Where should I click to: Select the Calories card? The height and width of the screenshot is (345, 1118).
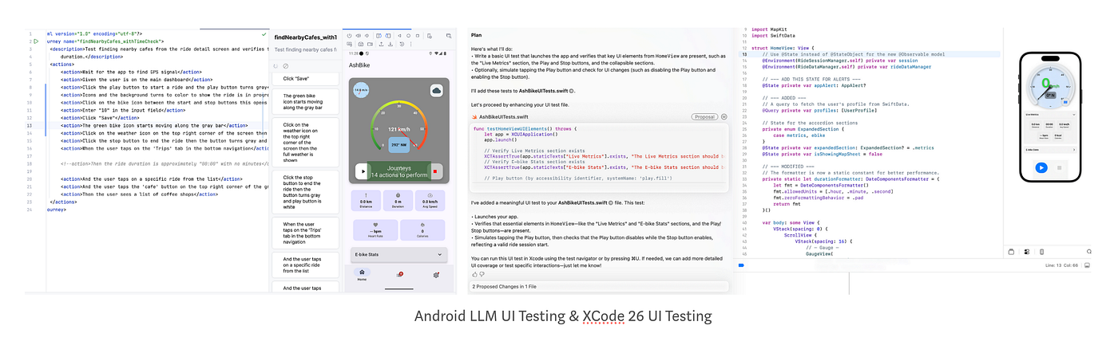422,229
